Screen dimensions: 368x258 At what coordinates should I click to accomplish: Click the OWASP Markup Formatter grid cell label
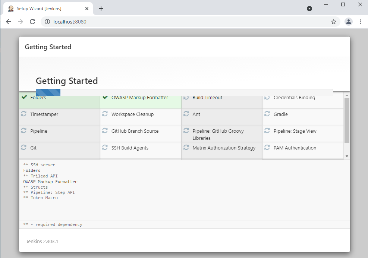pos(140,98)
